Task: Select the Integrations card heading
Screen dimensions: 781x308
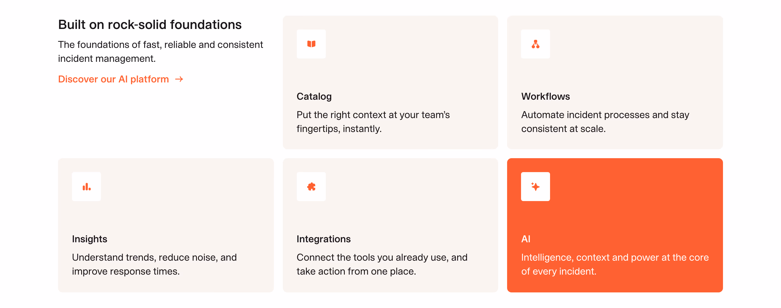Action: click(324, 239)
